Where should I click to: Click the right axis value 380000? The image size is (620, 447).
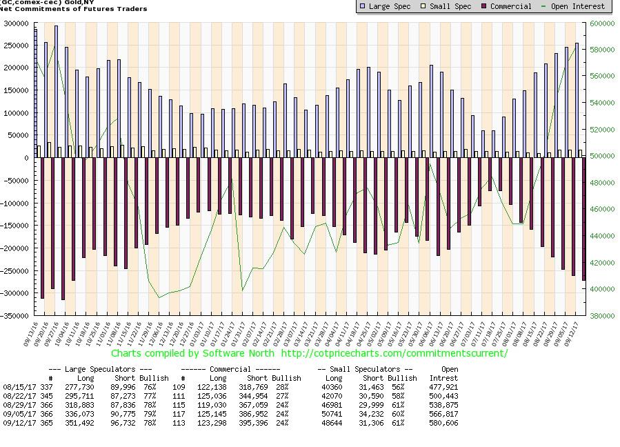602,316
